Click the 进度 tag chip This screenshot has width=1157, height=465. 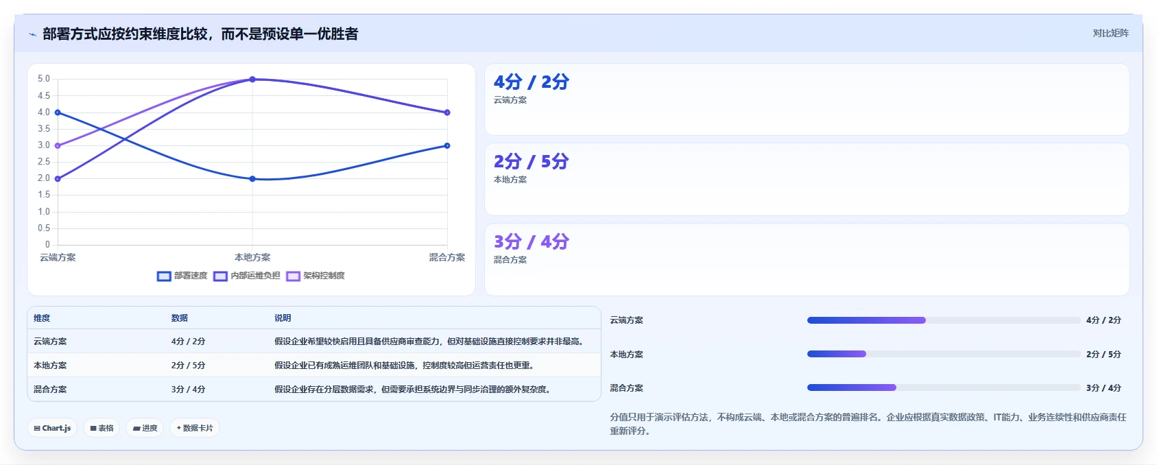(145, 428)
